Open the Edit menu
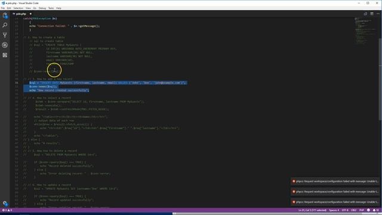The width and height of the screenshot is (382, 215). 9,8
